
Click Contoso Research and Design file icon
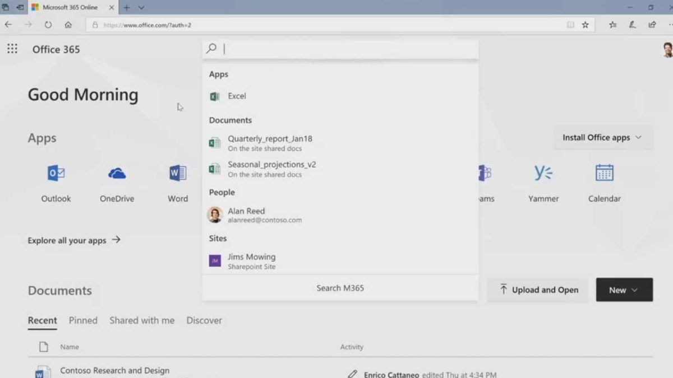pos(43,372)
